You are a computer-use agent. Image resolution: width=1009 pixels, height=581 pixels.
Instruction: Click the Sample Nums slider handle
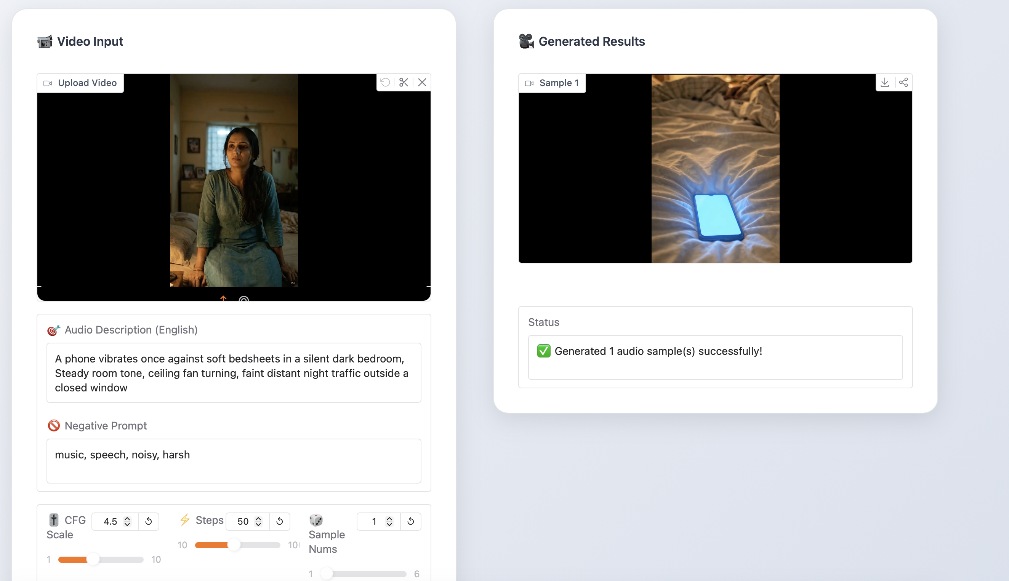click(x=327, y=574)
